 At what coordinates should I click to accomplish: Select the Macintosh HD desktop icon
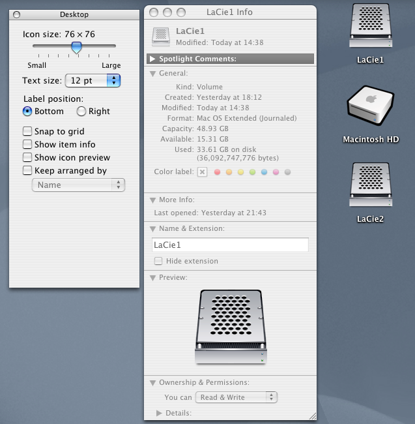click(371, 106)
